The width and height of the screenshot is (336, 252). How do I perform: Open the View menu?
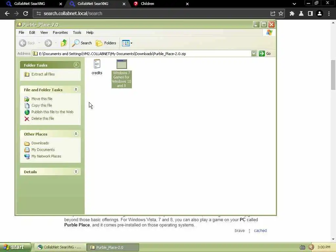coord(44,32)
